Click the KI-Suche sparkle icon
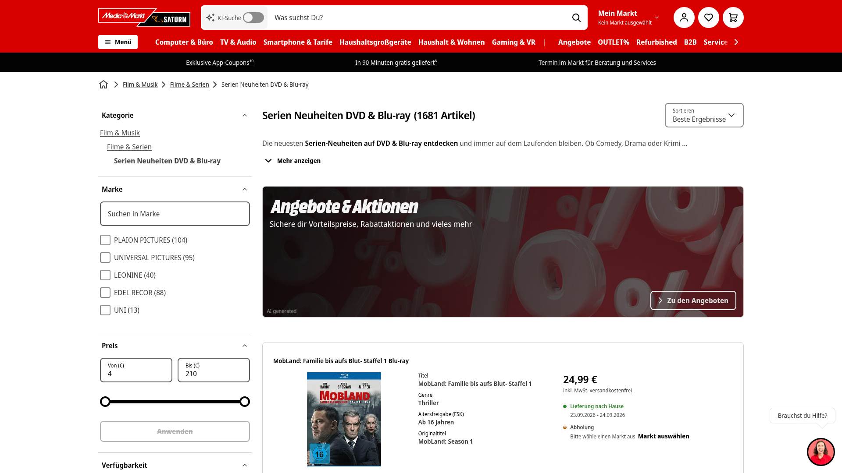This screenshot has width=842, height=473. point(210,18)
